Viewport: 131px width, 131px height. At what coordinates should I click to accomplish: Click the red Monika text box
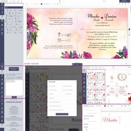[x=110, y=120]
